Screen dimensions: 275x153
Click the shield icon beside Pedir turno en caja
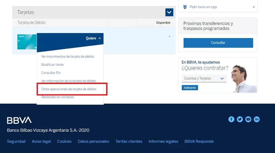tap(185, 7)
